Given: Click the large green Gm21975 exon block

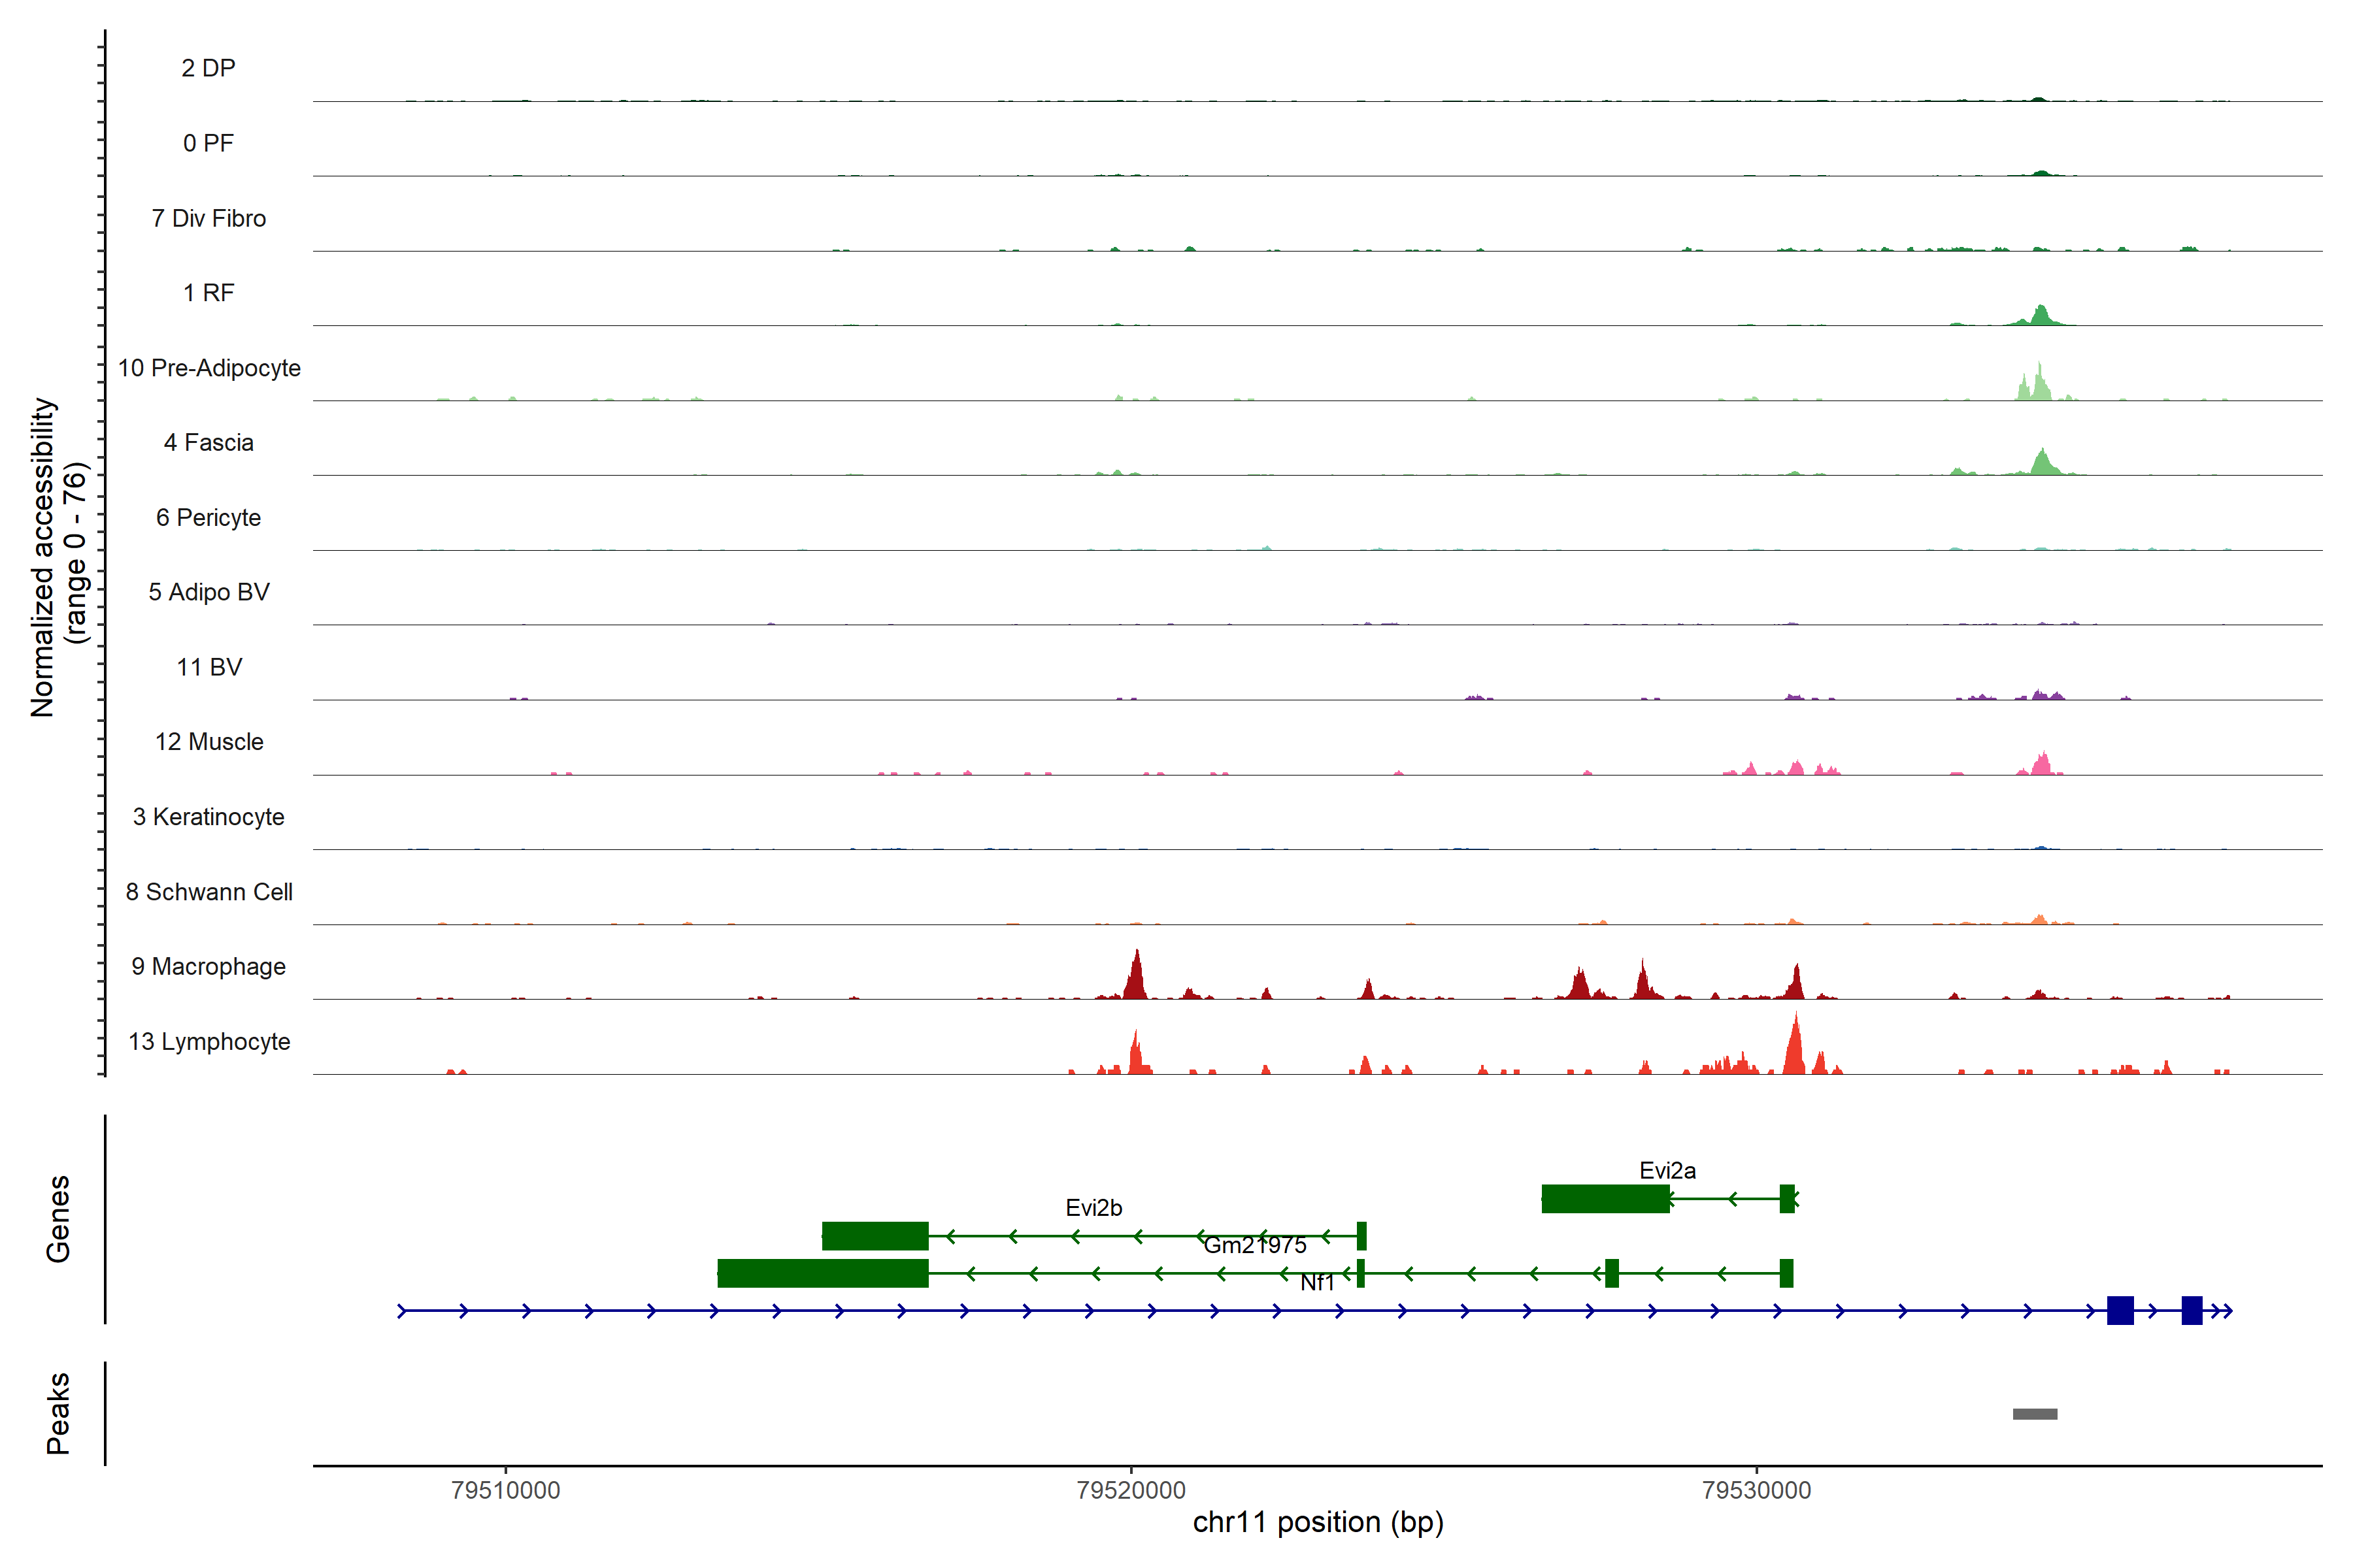Looking at the screenshot, I should [822, 1273].
